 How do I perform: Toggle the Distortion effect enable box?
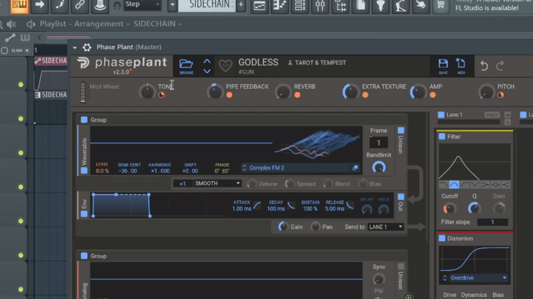(442, 239)
